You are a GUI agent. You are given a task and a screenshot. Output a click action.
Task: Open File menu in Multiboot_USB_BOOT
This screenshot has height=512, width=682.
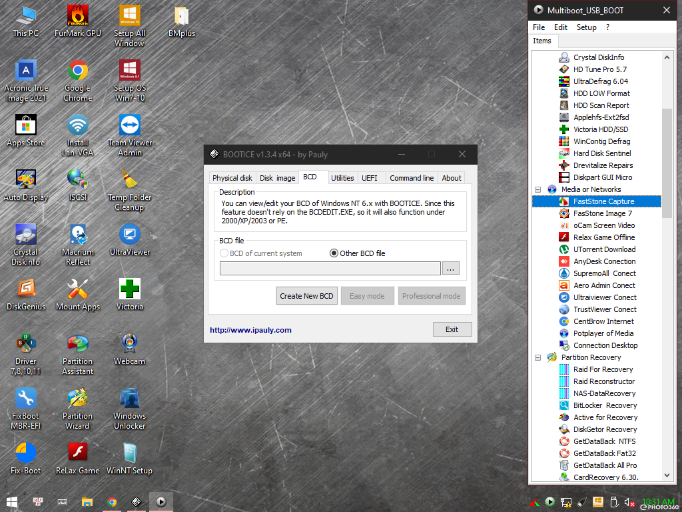[x=538, y=27]
